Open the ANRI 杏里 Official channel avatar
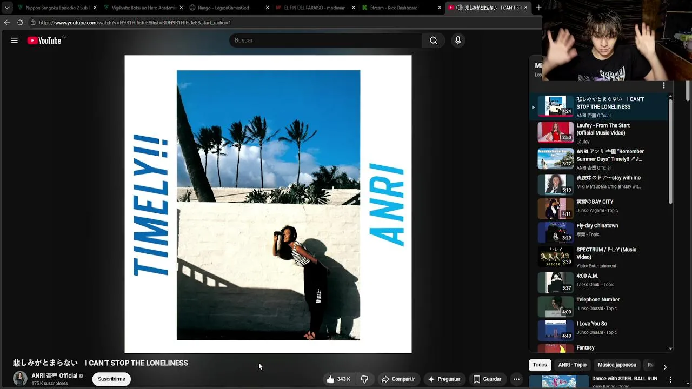This screenshot has height=389, width=692. pyautogui.click(x=20, y=379)
